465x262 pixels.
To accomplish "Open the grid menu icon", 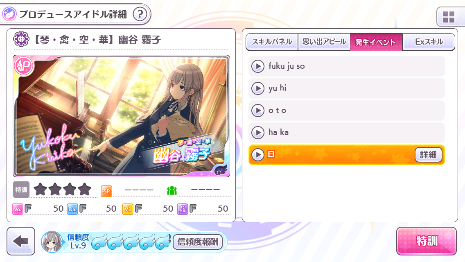I will [449, 17].
